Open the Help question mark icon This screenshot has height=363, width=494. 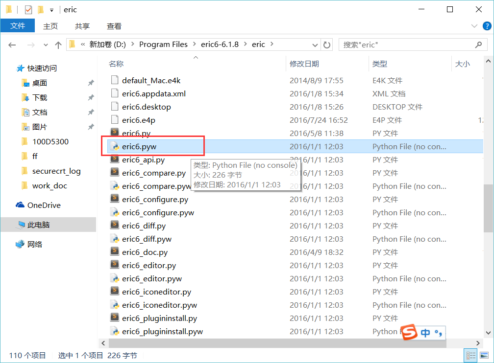[x=487, y=26]
